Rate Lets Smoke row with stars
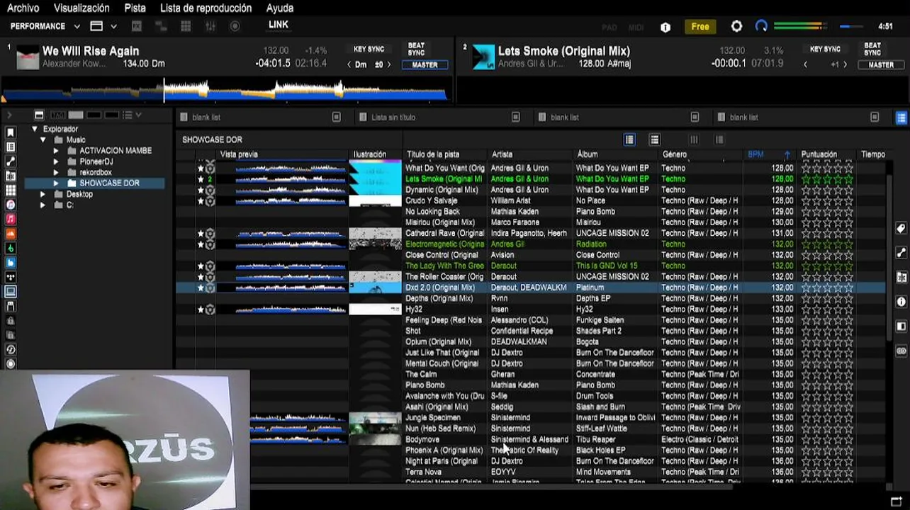Viewport: 910px width, 510px height. point(827,179)
